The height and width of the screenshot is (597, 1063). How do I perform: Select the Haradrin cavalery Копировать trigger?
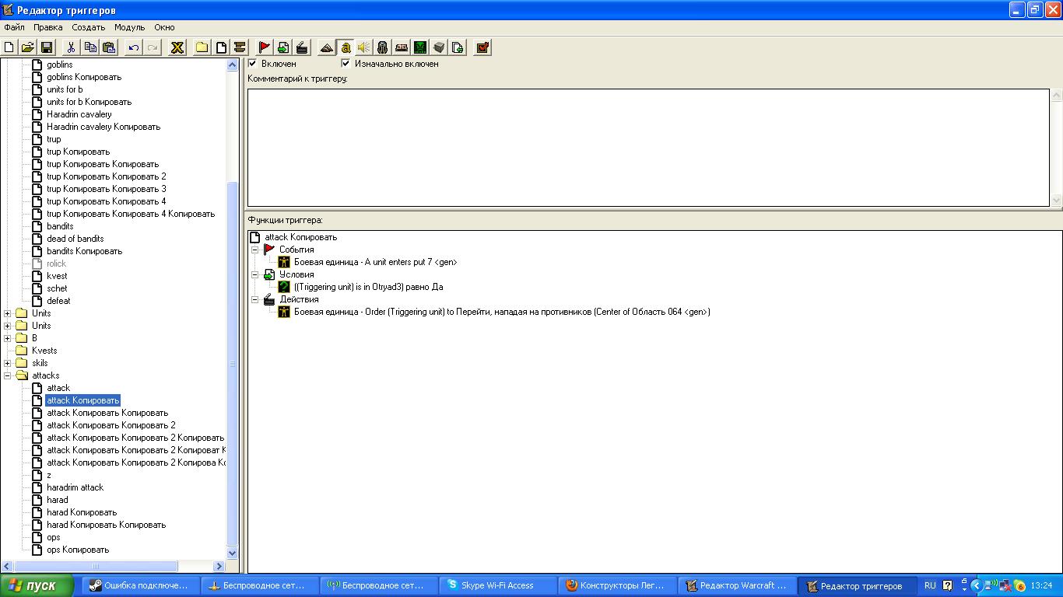tap(103, 127)
